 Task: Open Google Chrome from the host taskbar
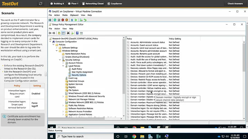point(134,136)
